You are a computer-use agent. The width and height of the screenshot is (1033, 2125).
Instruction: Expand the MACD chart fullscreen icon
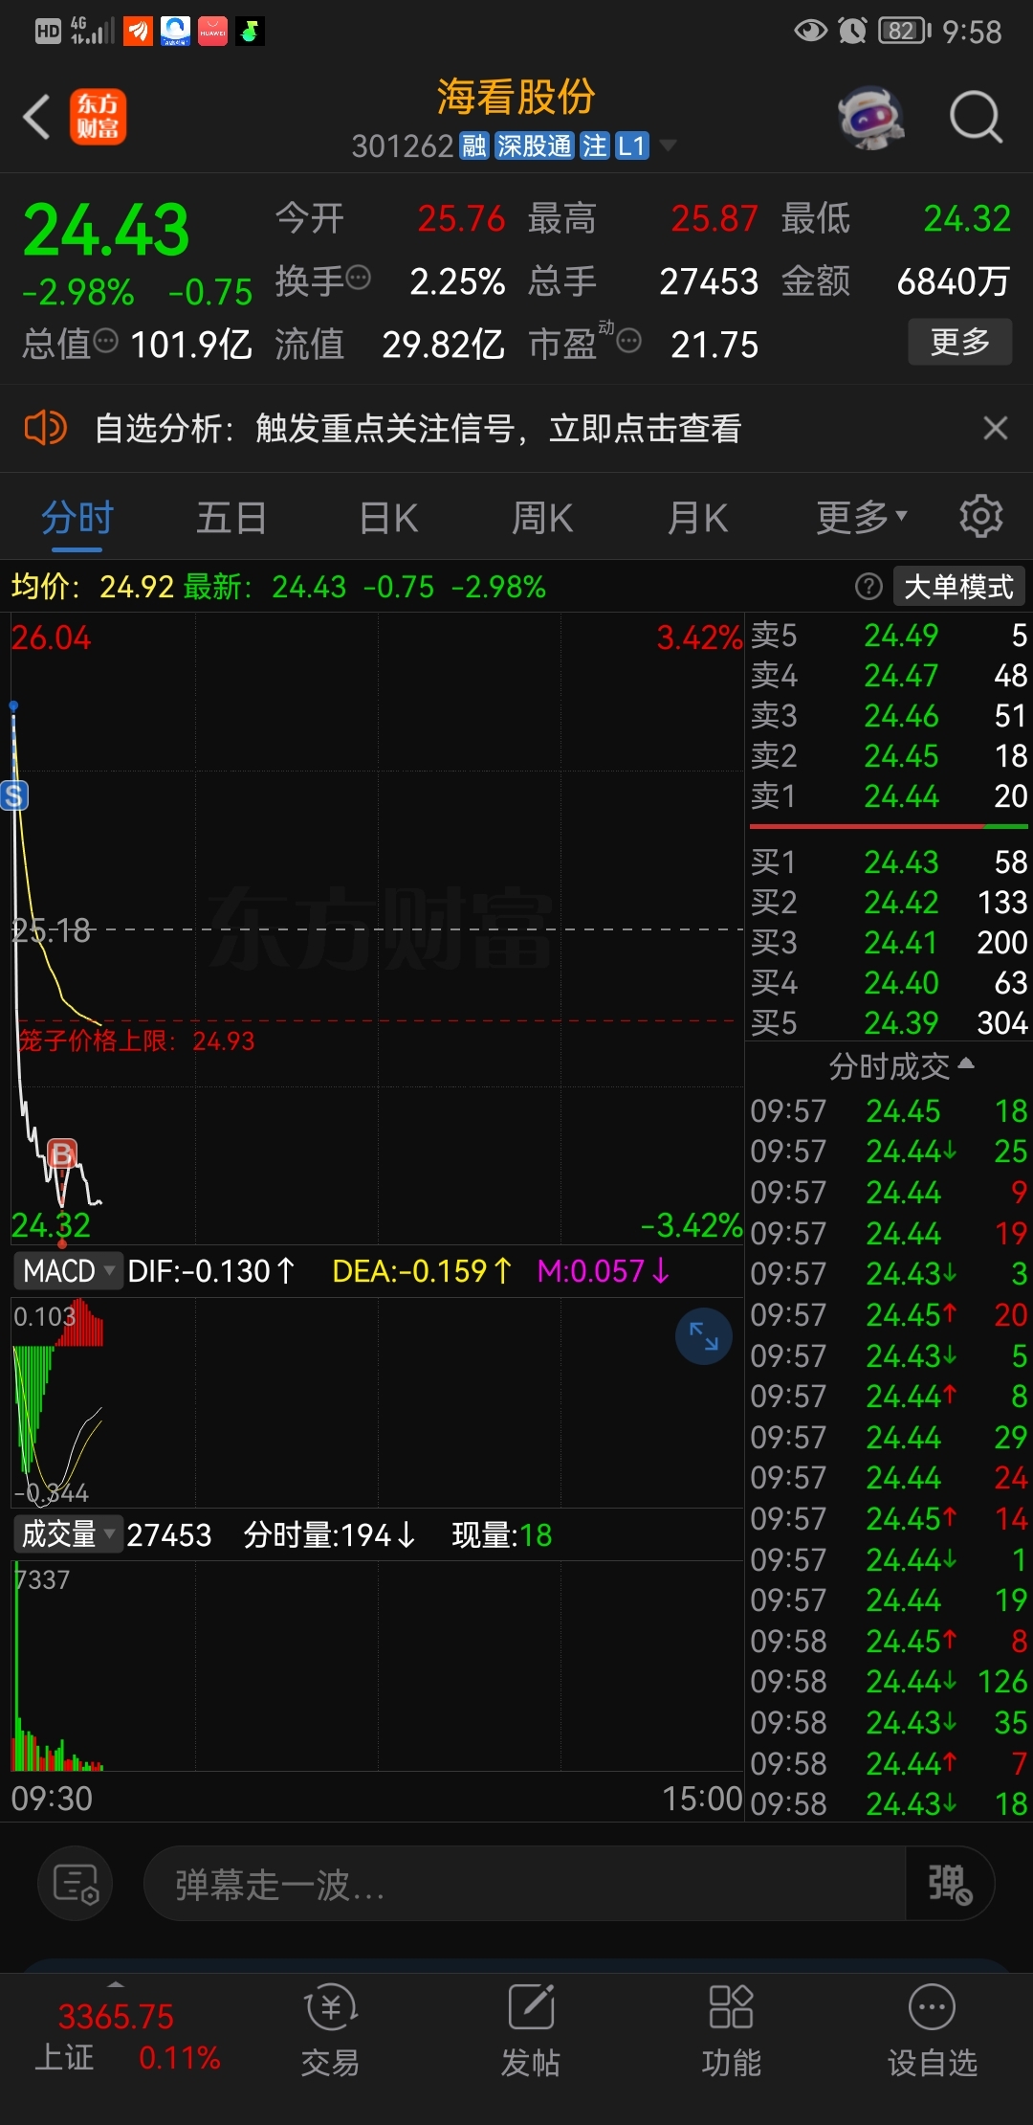coord(704,1336)
